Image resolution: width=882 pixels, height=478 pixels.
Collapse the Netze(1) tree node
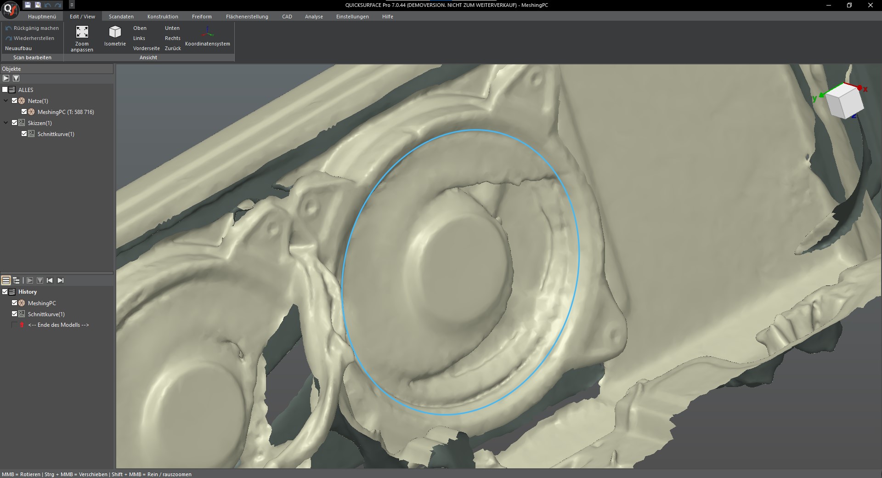coord(6,101)
